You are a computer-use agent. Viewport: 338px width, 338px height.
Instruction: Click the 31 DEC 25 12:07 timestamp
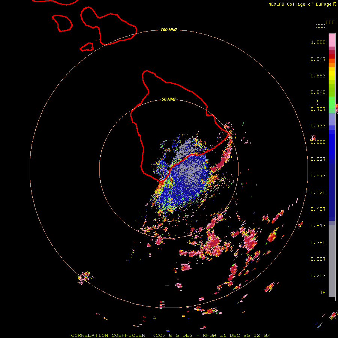click(x=245, y=335)
